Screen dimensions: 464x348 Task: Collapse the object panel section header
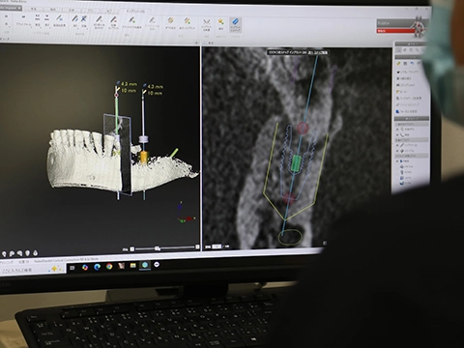point(412,119)
